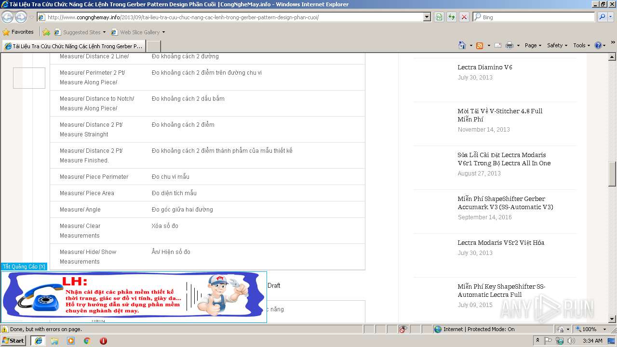Click the popup blocker status bar icon
Screen dimensions: 617x347
(x=403, y=329)
